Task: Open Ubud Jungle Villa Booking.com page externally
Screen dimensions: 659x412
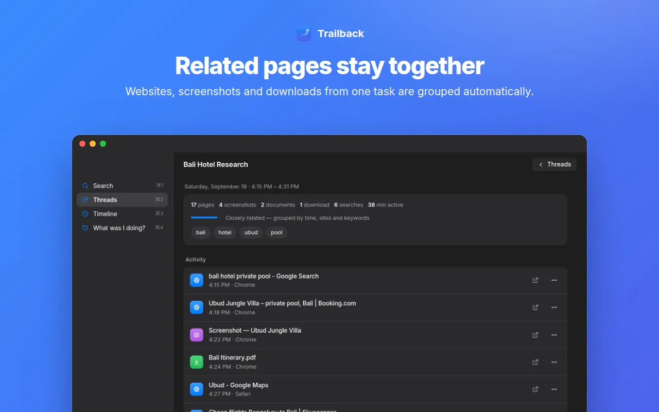Action: coord(535,307)
